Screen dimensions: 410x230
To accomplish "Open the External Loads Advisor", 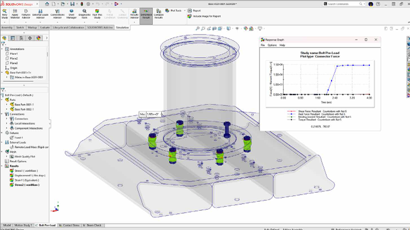I will (x=40, y=14).
